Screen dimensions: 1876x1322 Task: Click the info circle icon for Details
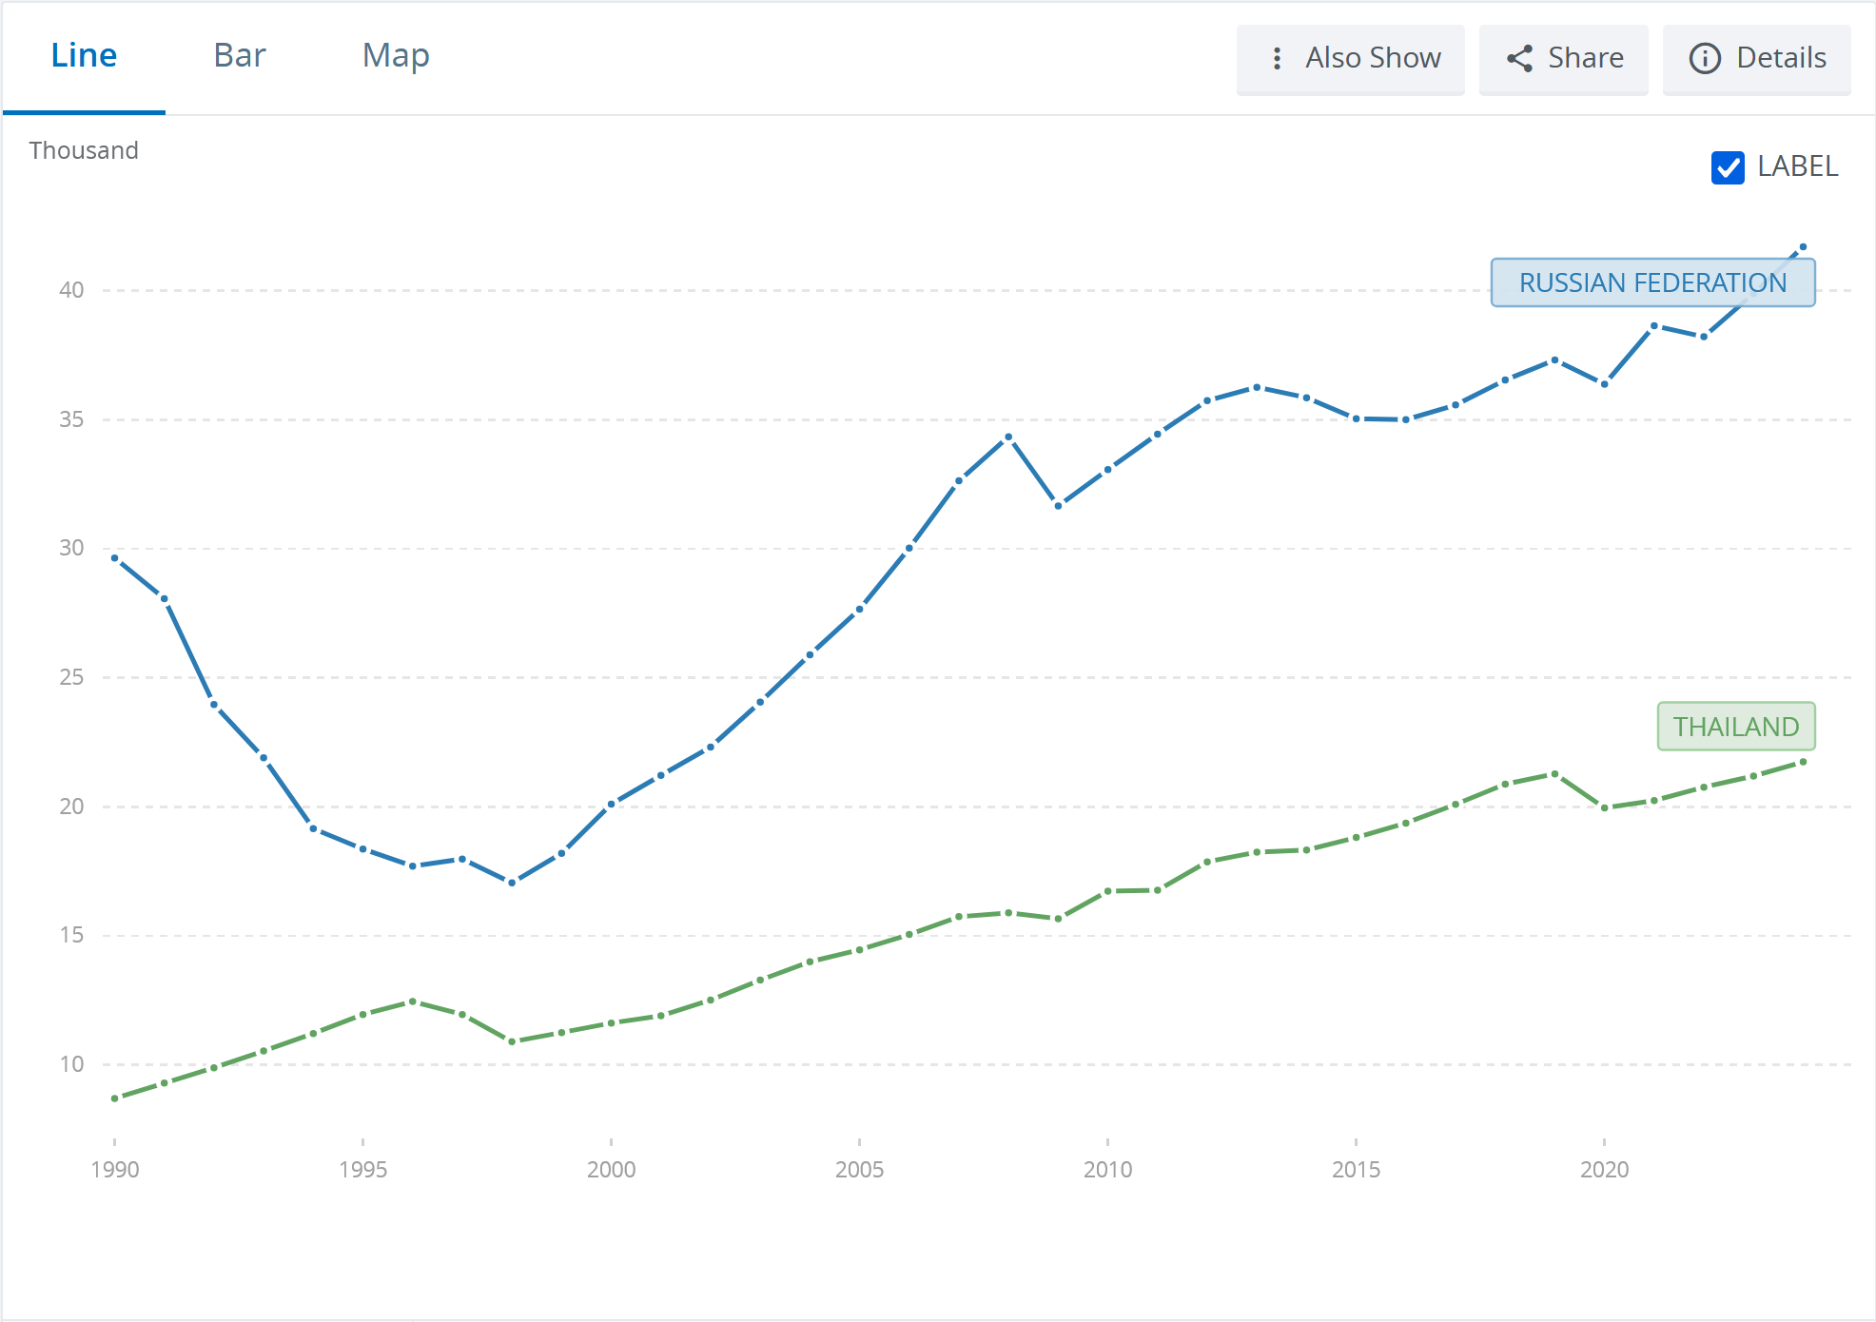(x=1704, y=59)
